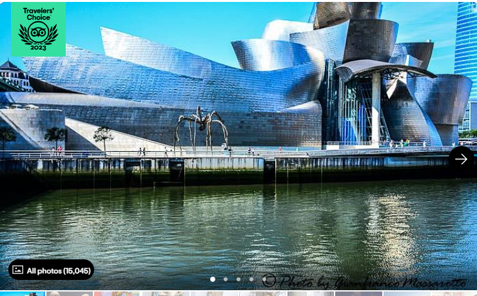The image size is (477, 296).
Task: Open the first thumbnail in bottom strip
Action: (x=23, y=293)
